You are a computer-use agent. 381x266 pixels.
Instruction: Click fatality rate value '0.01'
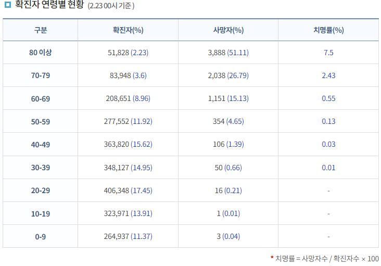pyautogui.click(x=328, y=168)
